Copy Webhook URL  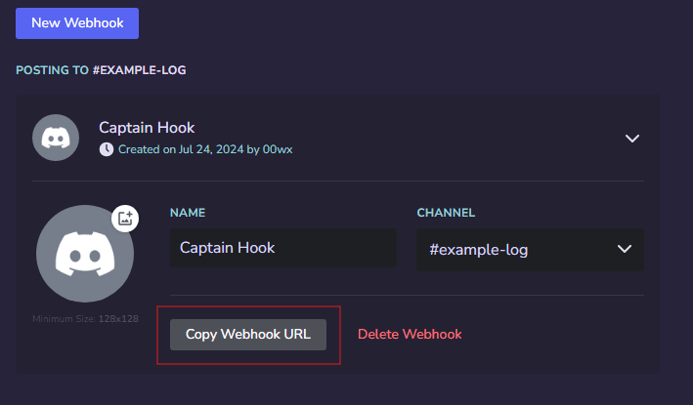tap(248, 335)
